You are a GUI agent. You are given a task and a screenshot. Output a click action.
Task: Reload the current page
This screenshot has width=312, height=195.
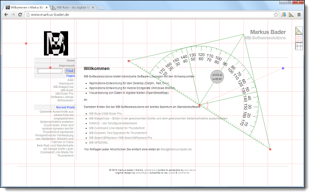coord(20,14)
